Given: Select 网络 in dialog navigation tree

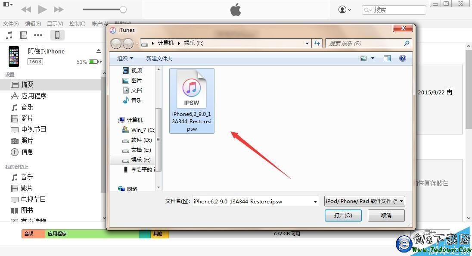Looking at the screenshot, I should coord(128,189).
